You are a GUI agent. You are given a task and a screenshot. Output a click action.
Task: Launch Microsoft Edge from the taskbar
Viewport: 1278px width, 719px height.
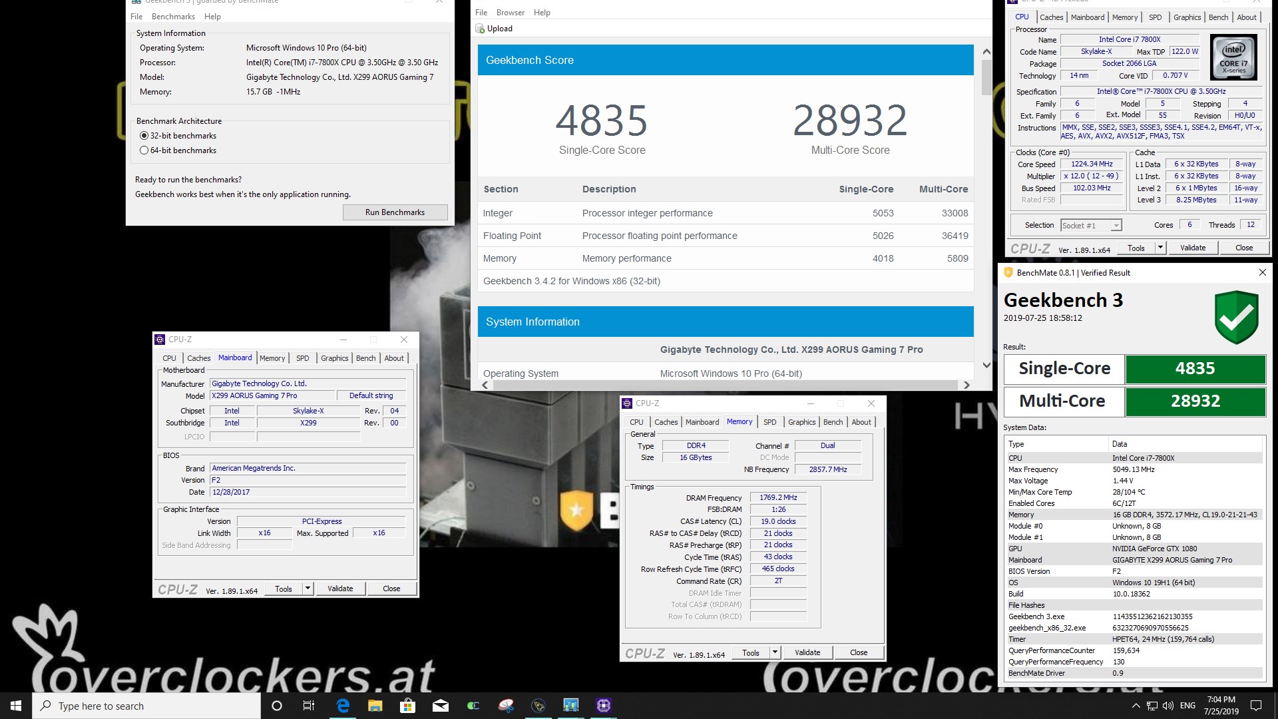[x=343, y=706]
